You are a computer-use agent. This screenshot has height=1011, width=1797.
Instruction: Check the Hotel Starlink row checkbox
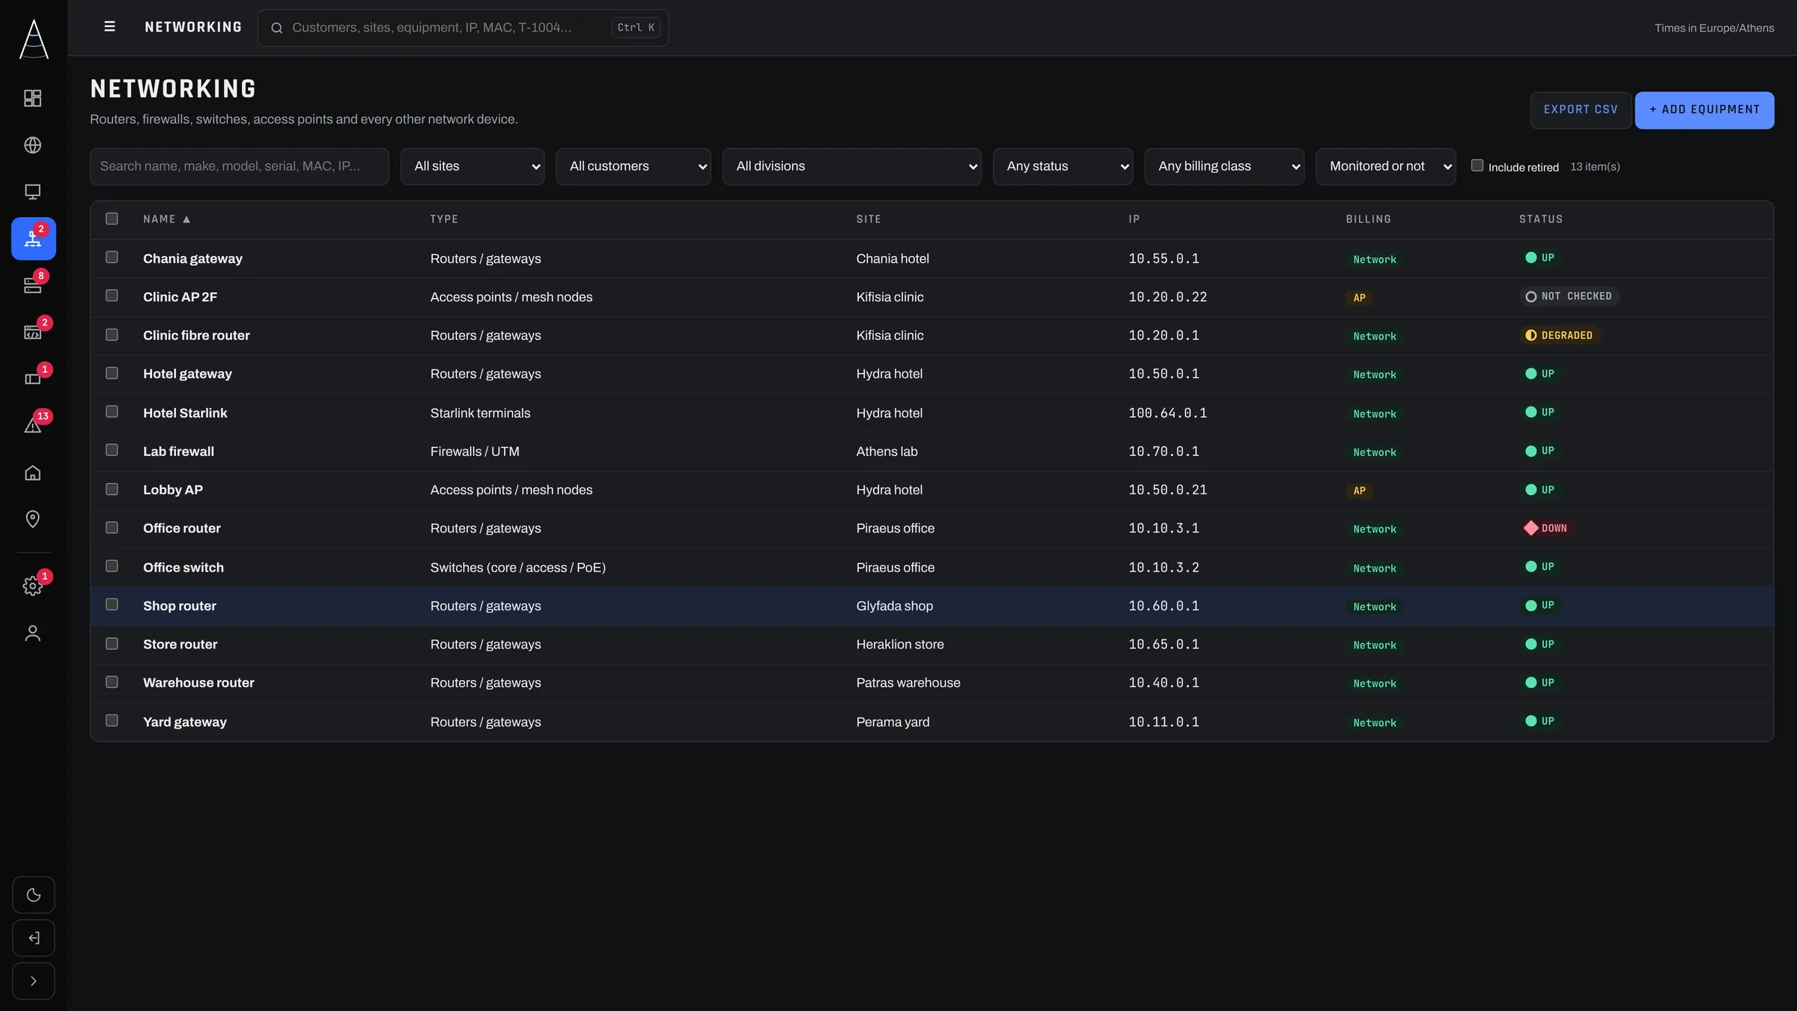[112, 411]
